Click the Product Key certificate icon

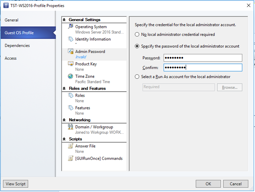pos(71,64)
